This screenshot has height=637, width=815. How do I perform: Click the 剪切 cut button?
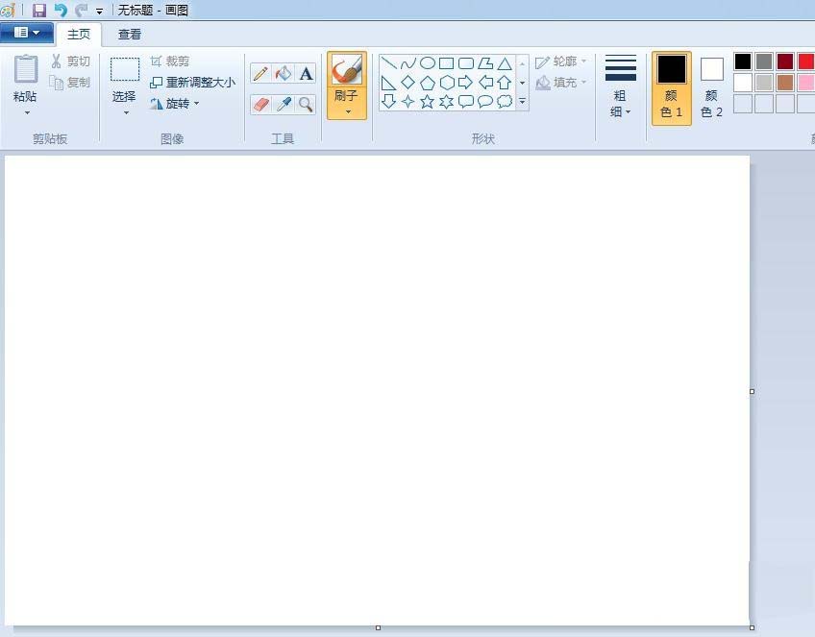71,61
